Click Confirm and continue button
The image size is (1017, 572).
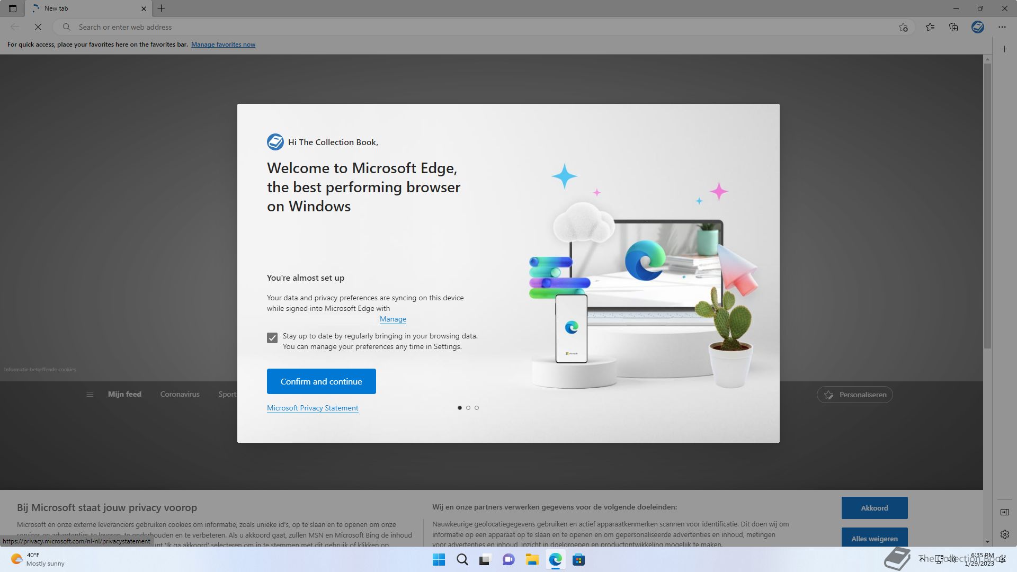(x=322, y=381)
